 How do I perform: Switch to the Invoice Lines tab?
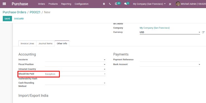27,43
